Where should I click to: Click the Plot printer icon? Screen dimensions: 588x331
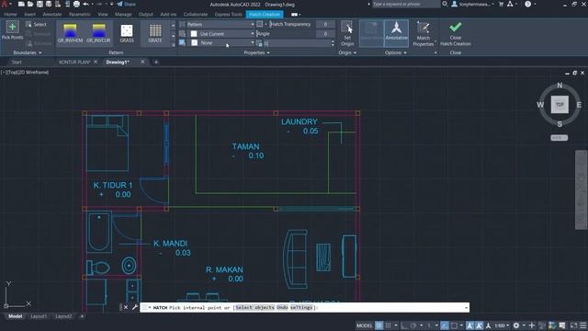pyautogui.click(x=76, y=4)
